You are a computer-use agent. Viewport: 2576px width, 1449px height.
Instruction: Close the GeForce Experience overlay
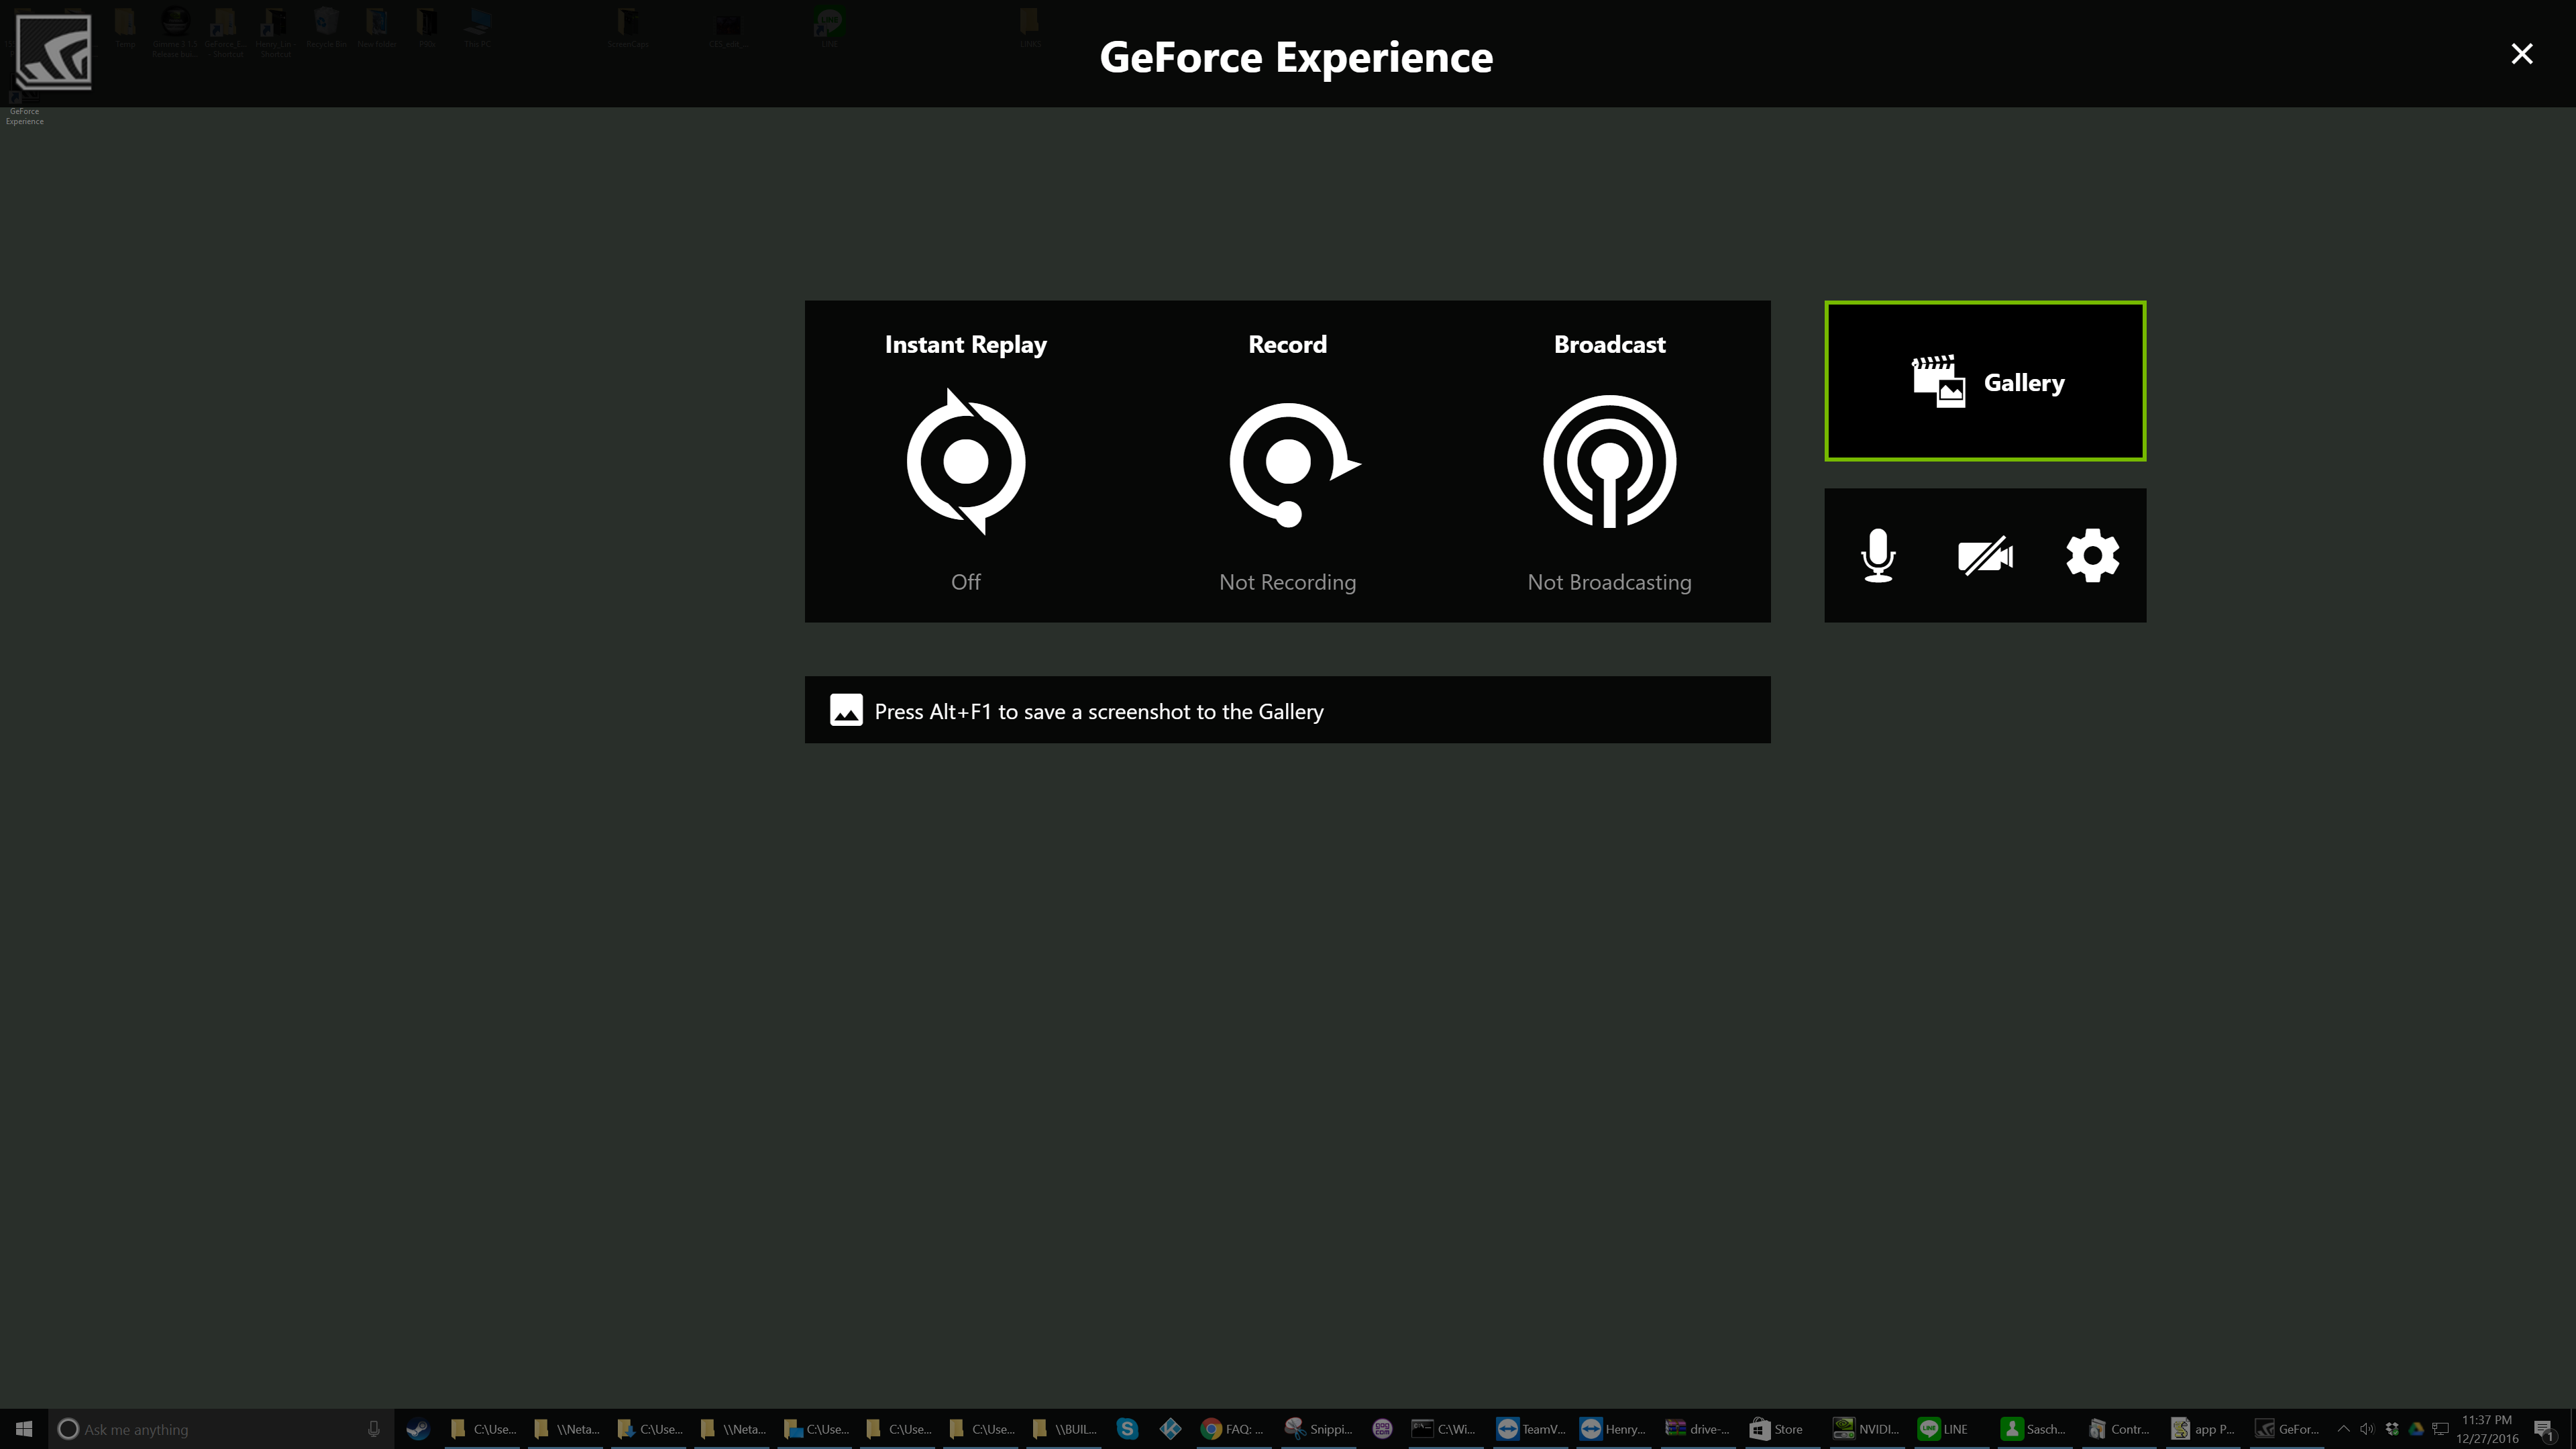[x=2521, y=54]
